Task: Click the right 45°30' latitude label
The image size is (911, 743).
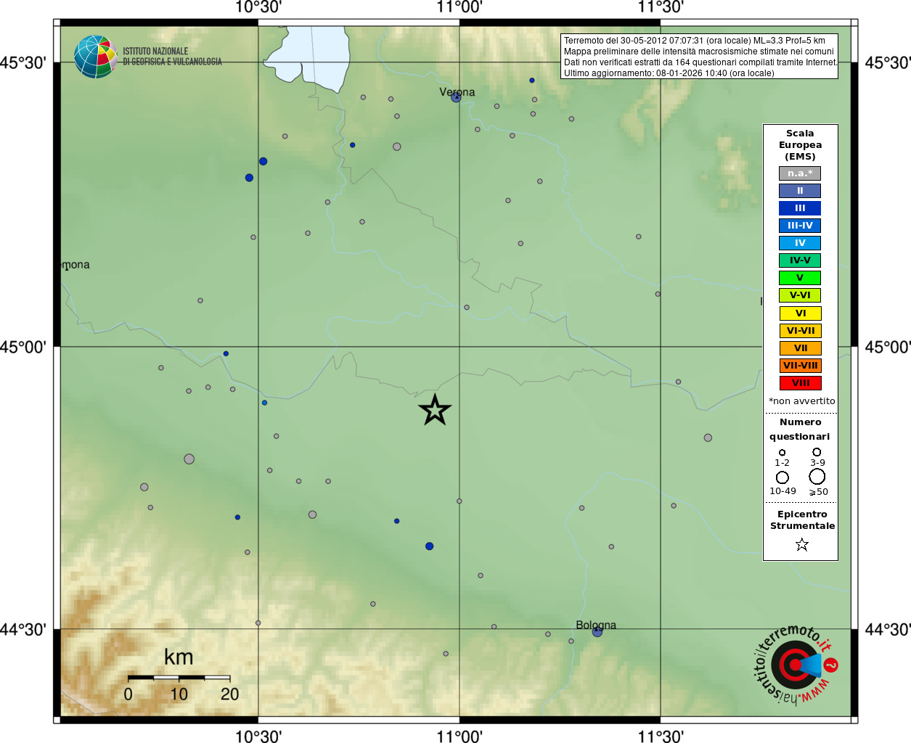Action: (887, 63)
